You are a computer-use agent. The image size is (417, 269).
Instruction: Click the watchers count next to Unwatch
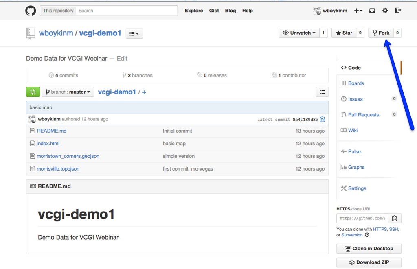point(323,33)
